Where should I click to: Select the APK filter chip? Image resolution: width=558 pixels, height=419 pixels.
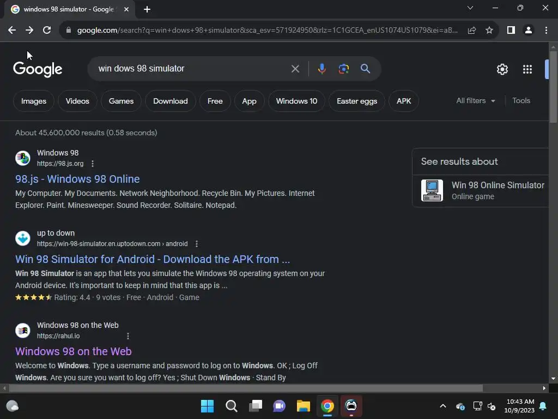click(404, 101)
